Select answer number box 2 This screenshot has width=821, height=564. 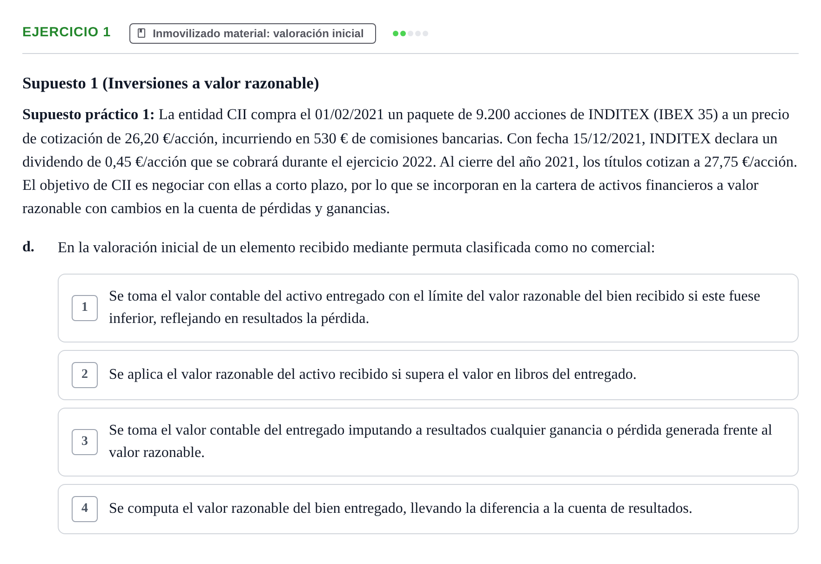tap(85, 375)
